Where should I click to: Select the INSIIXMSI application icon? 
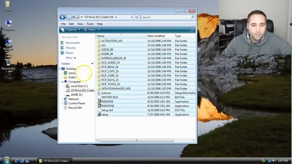point(99,102)
